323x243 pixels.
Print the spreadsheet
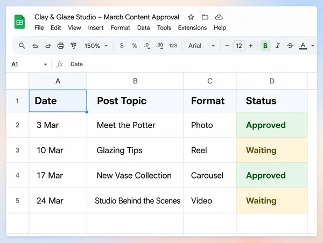[60, 46]
